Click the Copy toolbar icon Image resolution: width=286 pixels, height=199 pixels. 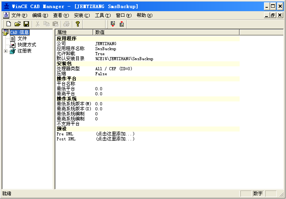(46, 24)
